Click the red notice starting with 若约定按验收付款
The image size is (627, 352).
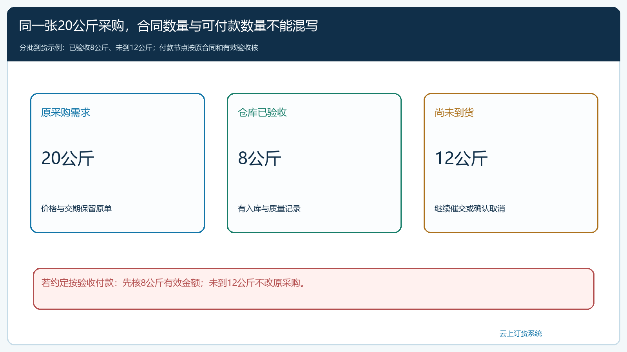point(313,289)
